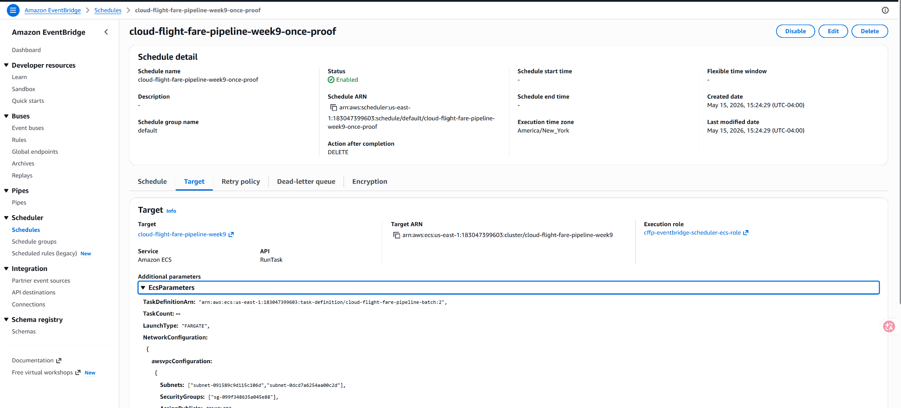This screenshot has width=901, height=408.
Task: Collapse the EcsParameters disclosure
Action: (509, 288)
